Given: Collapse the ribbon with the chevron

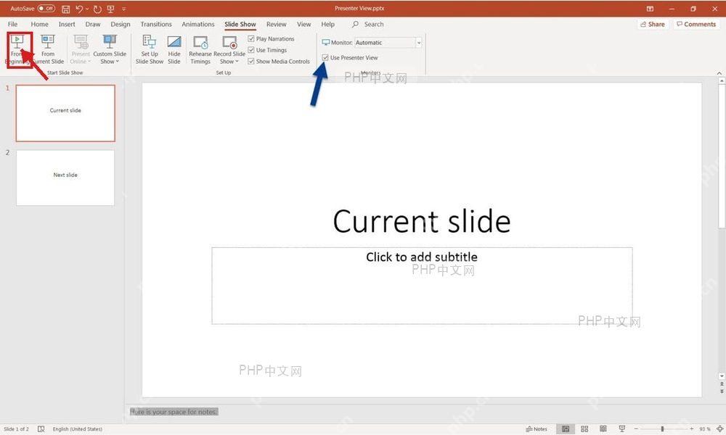Looking at the screenshot, I should tap(719, 73).
